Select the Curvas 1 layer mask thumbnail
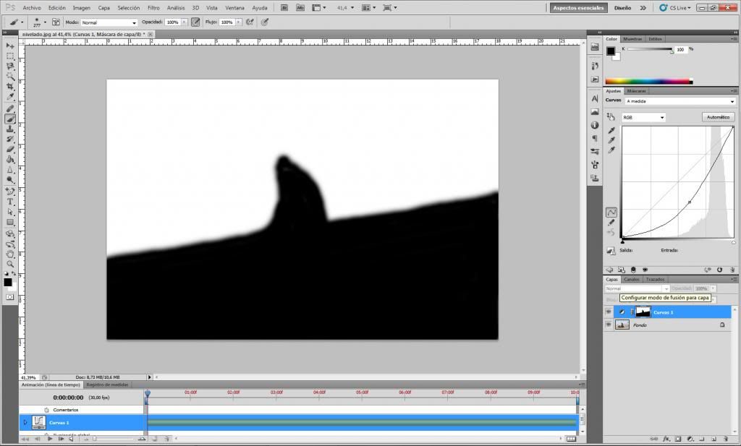The height and width of the screenshot is (446, 741). click(643, 312)
